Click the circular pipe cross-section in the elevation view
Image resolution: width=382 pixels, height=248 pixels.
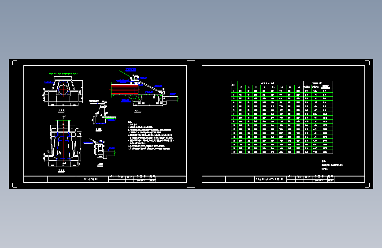[63, 89]
